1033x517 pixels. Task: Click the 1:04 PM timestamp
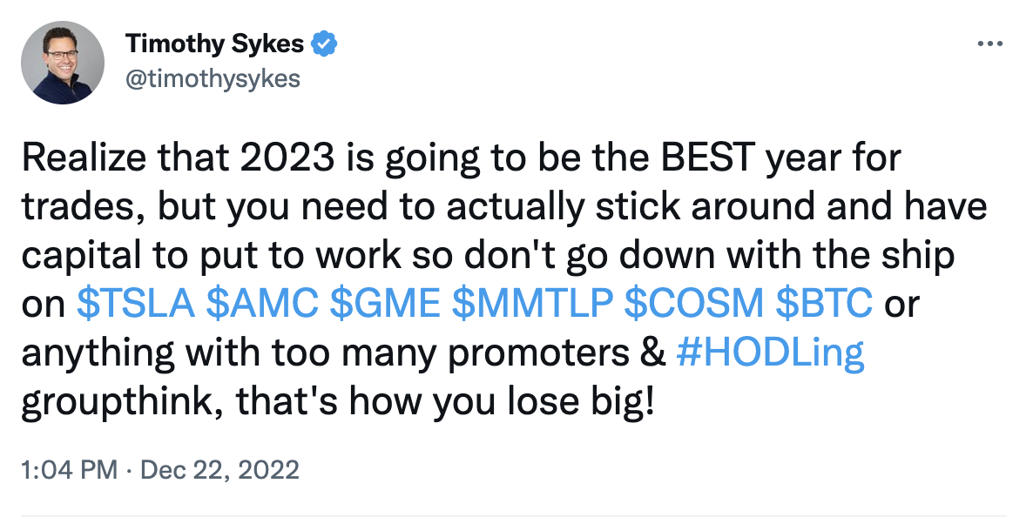[x=67, y=471]
